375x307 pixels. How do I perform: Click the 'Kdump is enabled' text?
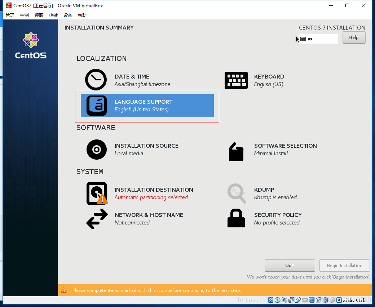275,197
